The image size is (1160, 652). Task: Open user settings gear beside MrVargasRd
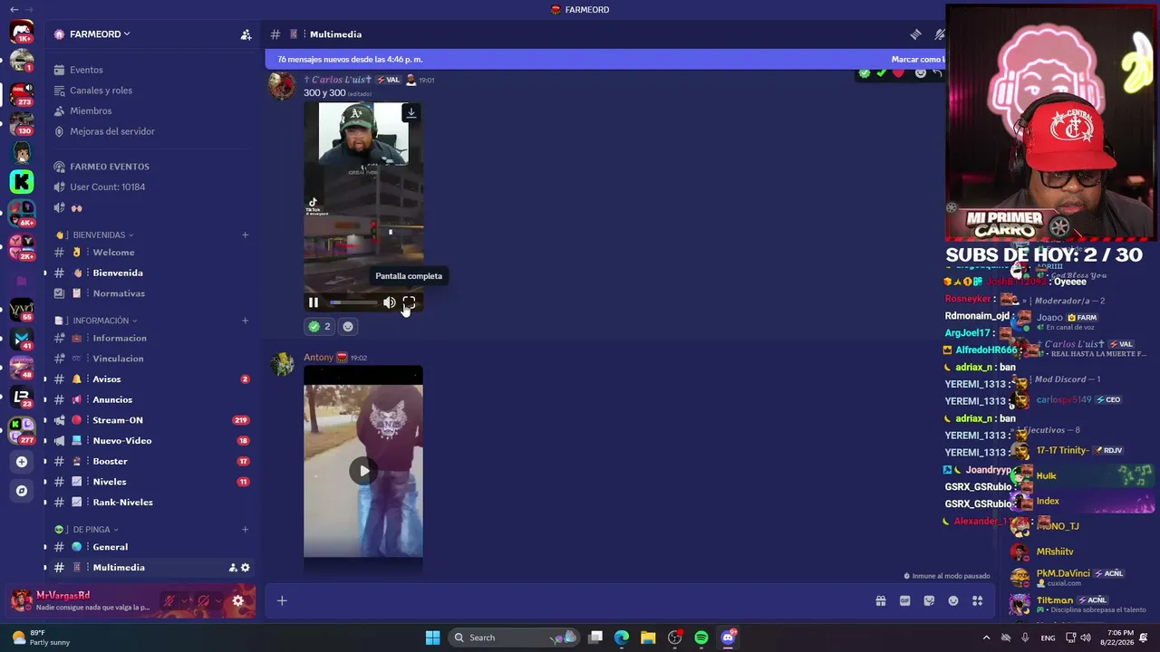[238, 600]
